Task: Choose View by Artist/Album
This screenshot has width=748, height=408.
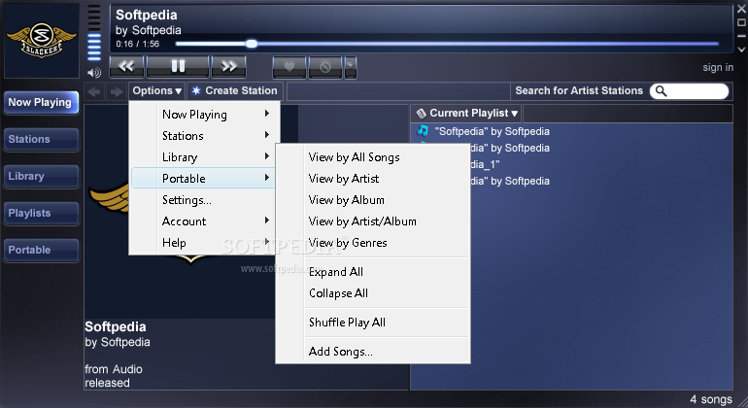Action: tap(373, 221)
